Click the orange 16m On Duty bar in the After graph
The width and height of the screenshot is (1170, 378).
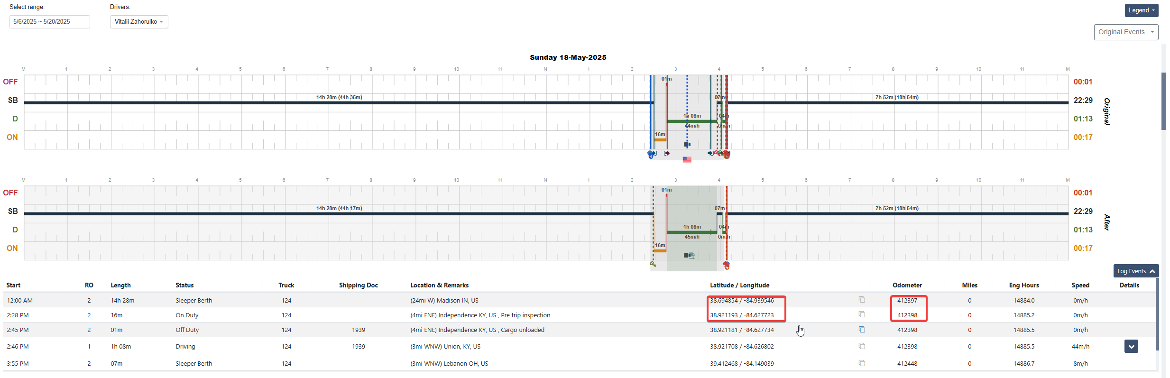[660, 251]
